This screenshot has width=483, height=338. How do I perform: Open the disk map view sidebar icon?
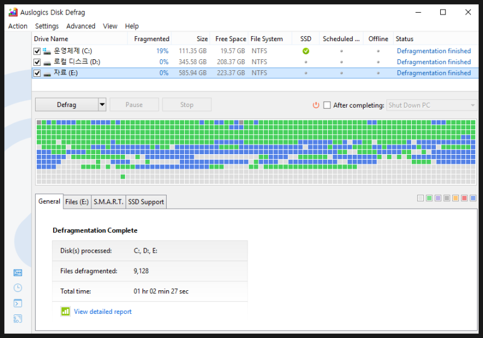[18, 273]
